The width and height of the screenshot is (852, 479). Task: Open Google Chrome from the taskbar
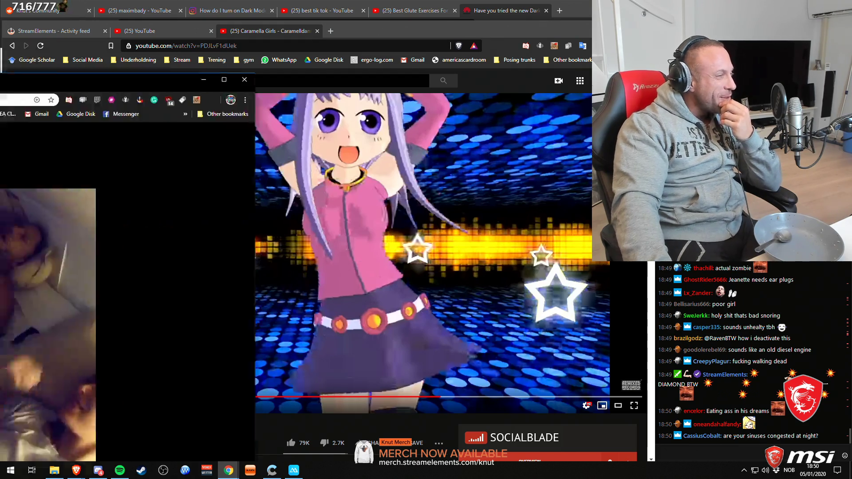pyautogui.click(x=228, y=470)
